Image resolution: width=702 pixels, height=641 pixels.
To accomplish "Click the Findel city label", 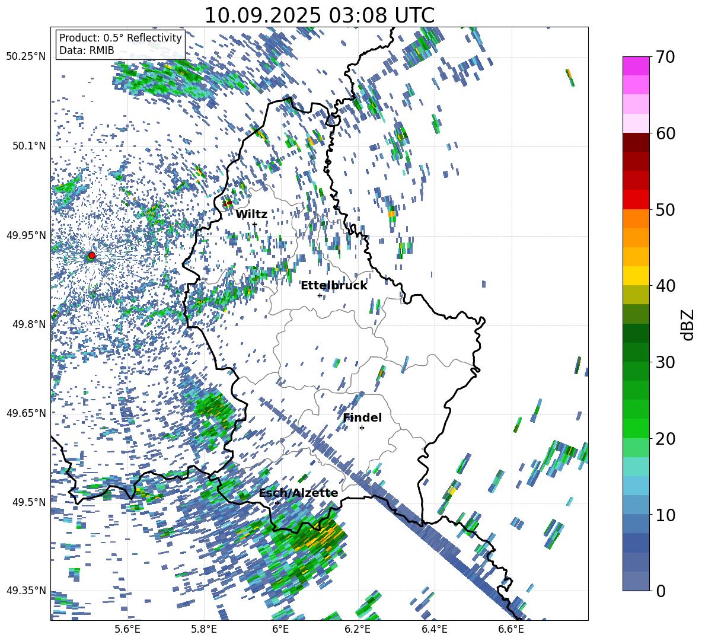I will [x=362, y=417].
